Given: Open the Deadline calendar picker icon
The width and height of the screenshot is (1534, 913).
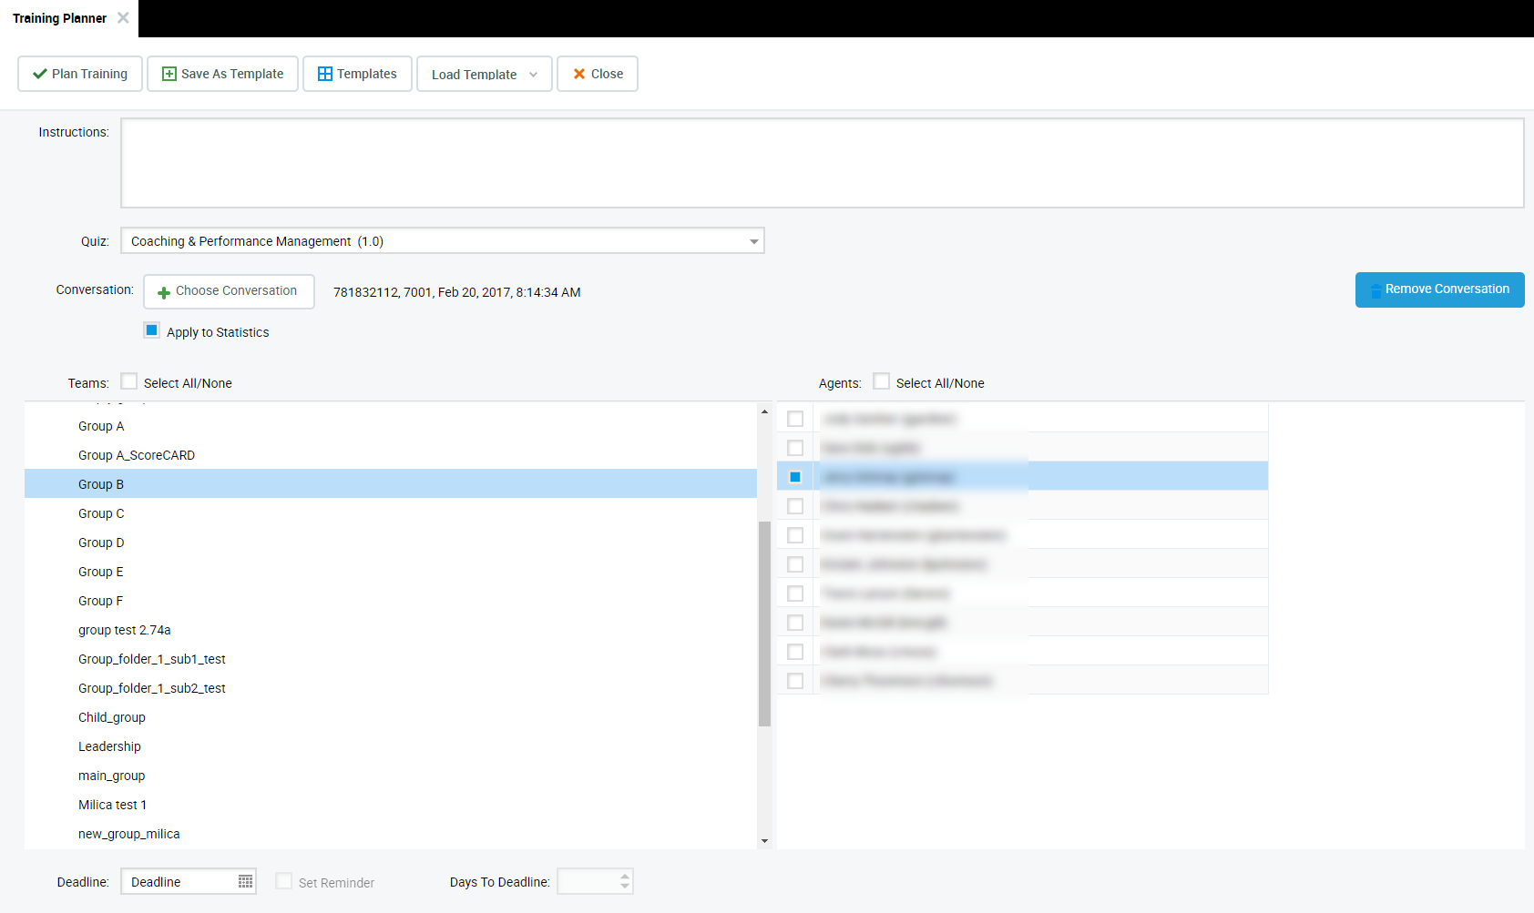Looking at the screenshot, I should [x=245, y=881].
